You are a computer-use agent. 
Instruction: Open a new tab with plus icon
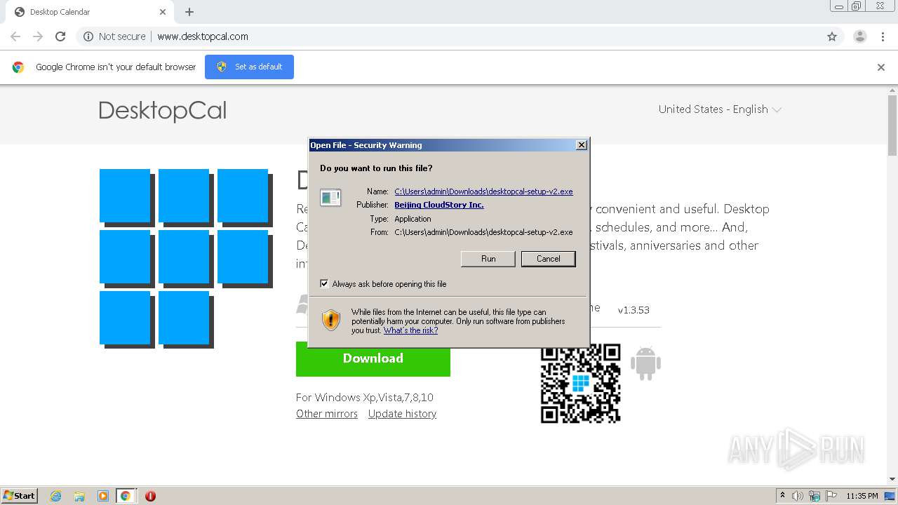tap(189, 12)
